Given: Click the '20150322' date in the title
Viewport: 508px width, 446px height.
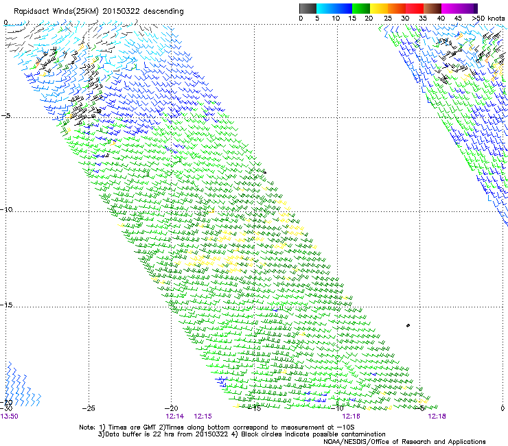Looking at the screenshot, I should (122, 11).
